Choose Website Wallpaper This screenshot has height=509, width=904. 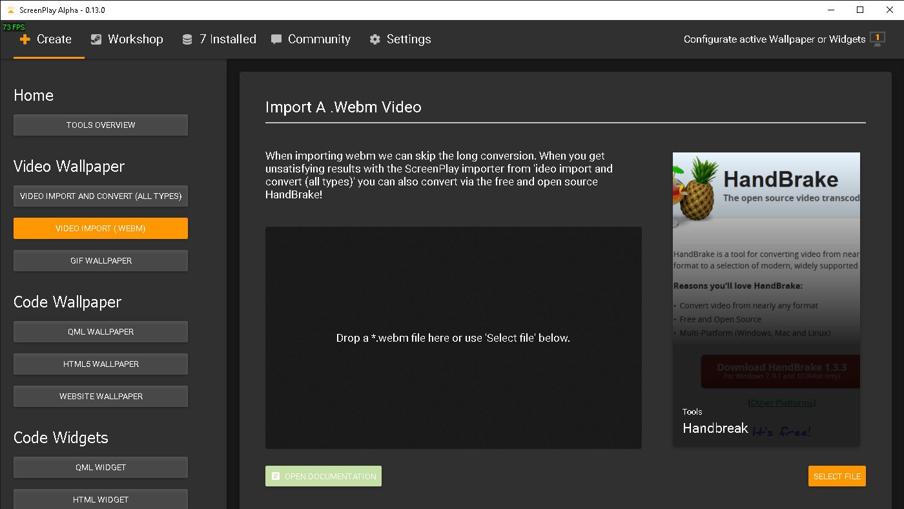point(101,397)
